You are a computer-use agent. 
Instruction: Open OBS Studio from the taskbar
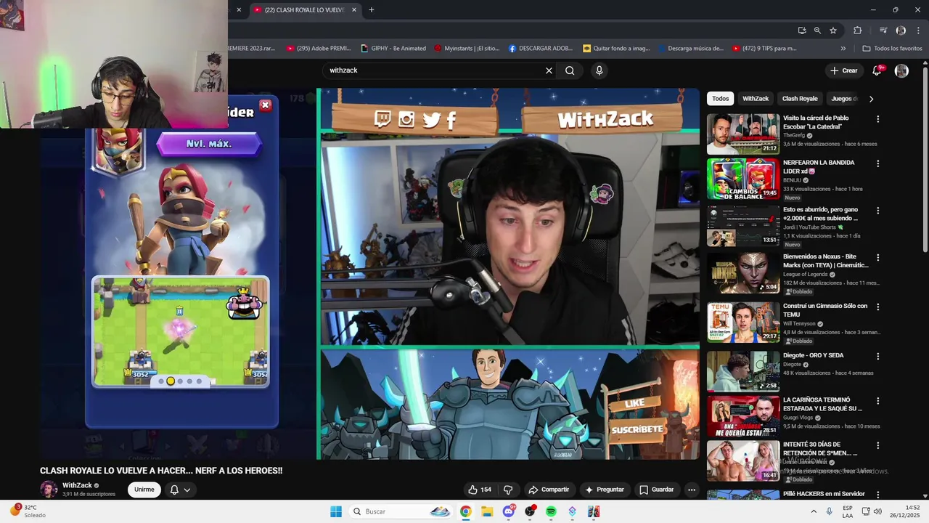click(x=530, y=511)
